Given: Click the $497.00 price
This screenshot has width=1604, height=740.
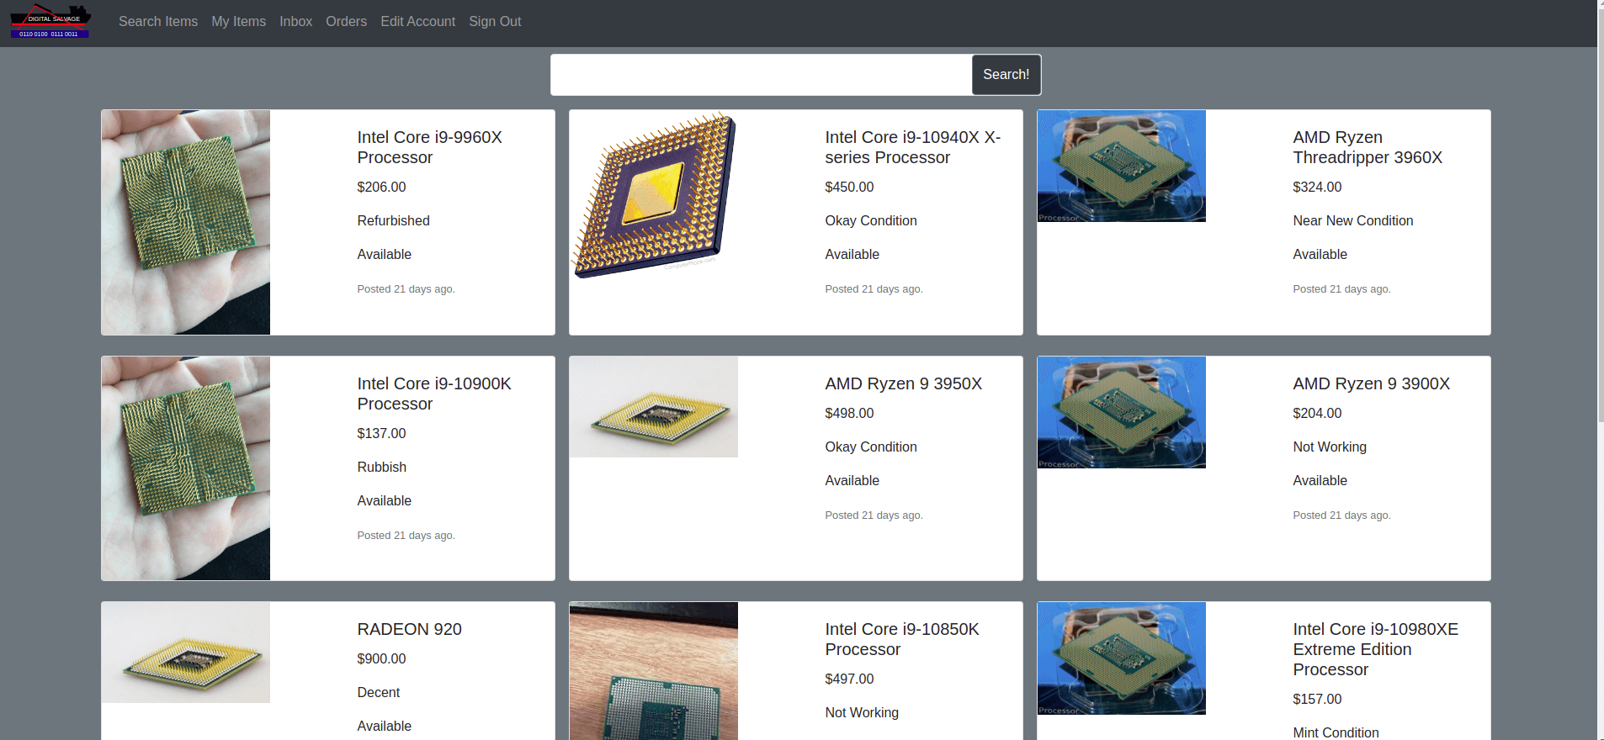Looking at the screenshot, I should (849, 679).
